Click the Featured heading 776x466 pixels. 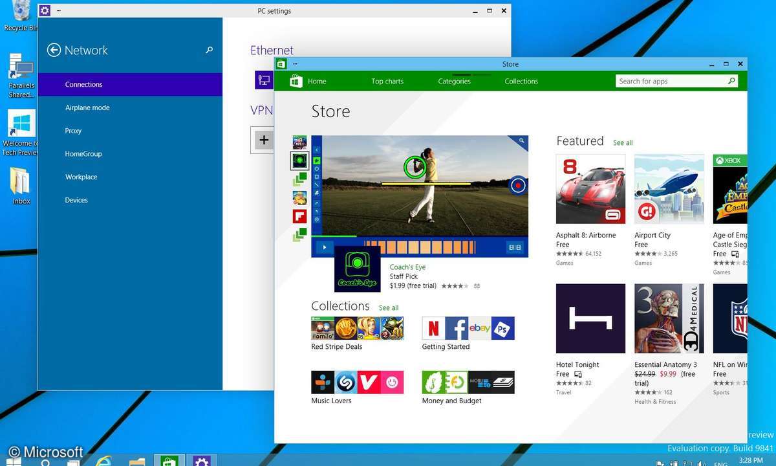tap(580, 141)
